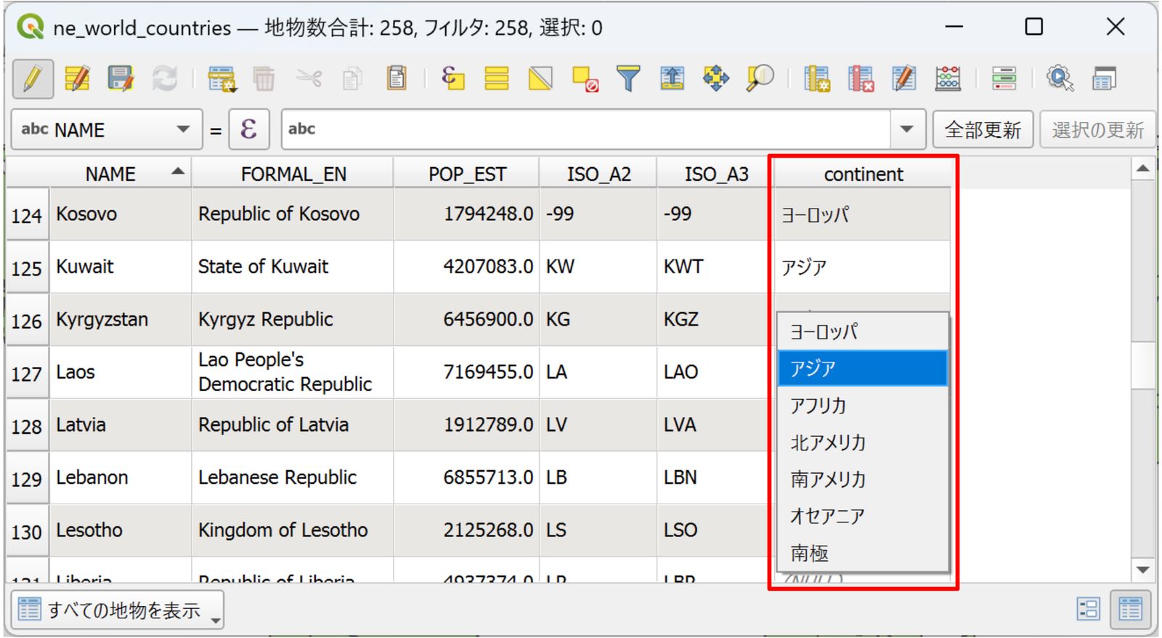Open the expression builder epsilon button
This screenshot has height=638, width=1162.
tap(249, 129)
